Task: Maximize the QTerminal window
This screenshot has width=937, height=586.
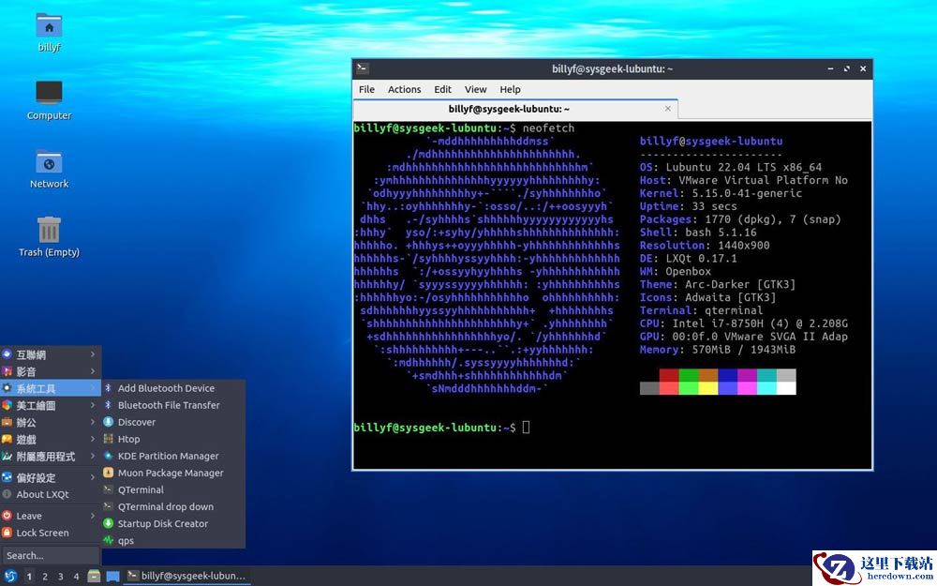Action: (x=847, y=68)
